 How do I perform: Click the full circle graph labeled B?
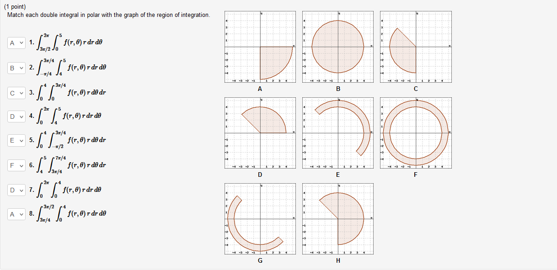[337, 46]
